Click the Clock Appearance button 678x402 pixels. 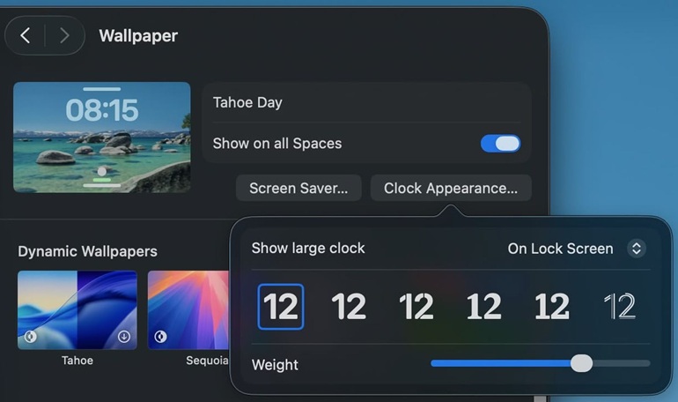coord(451,188)
